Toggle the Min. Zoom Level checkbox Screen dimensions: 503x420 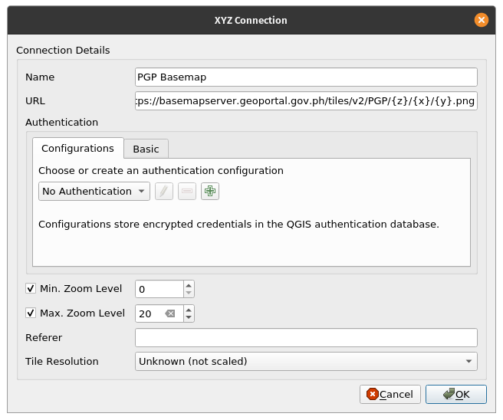click(x=31, y=288)
